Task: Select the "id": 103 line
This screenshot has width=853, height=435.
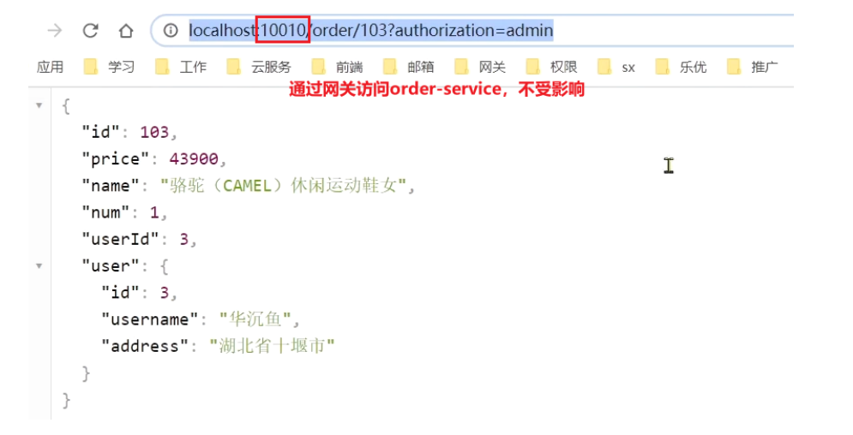Action: click(129, 132)
